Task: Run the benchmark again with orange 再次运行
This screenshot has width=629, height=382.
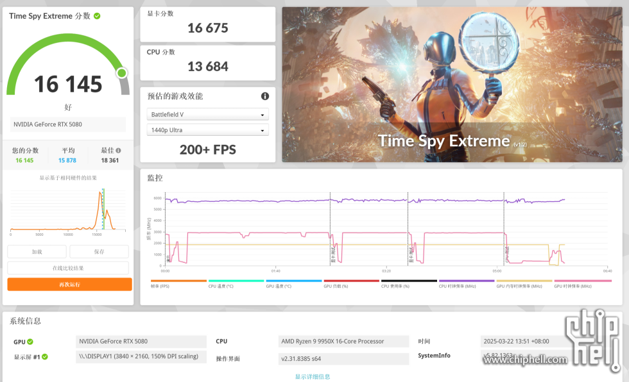Action: 70,285
